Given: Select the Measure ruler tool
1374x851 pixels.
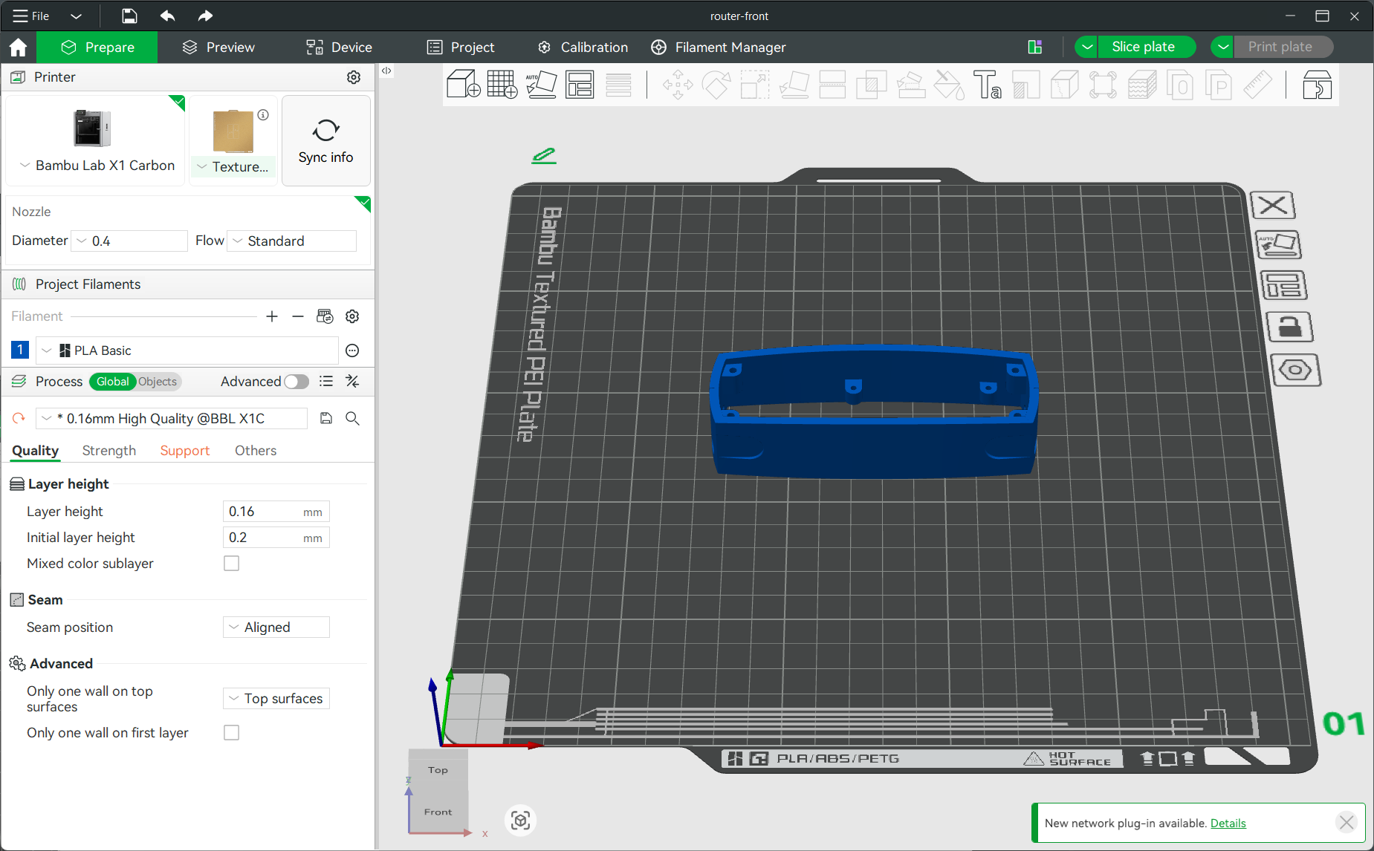Looking at the screenshot, I should tap(1257, 85).
